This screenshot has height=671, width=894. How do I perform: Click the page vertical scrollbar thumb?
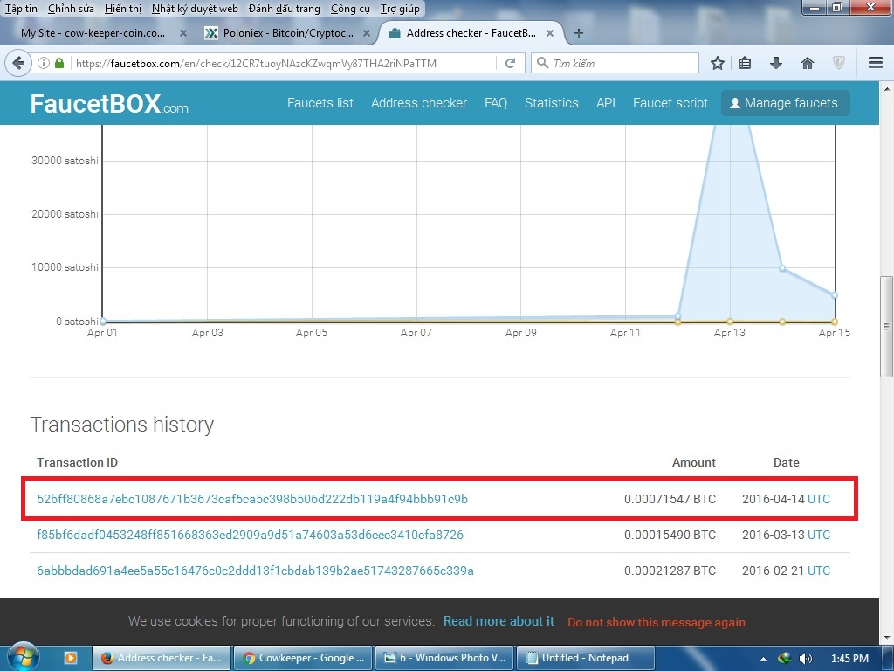click(x=885, y=327)
